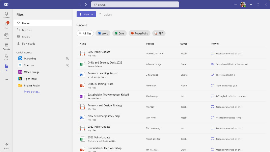Open Downloads in the Files sidebar
The width and height of the screenshot is (270, 152).
pyautogui.click(x=28, y=44)
